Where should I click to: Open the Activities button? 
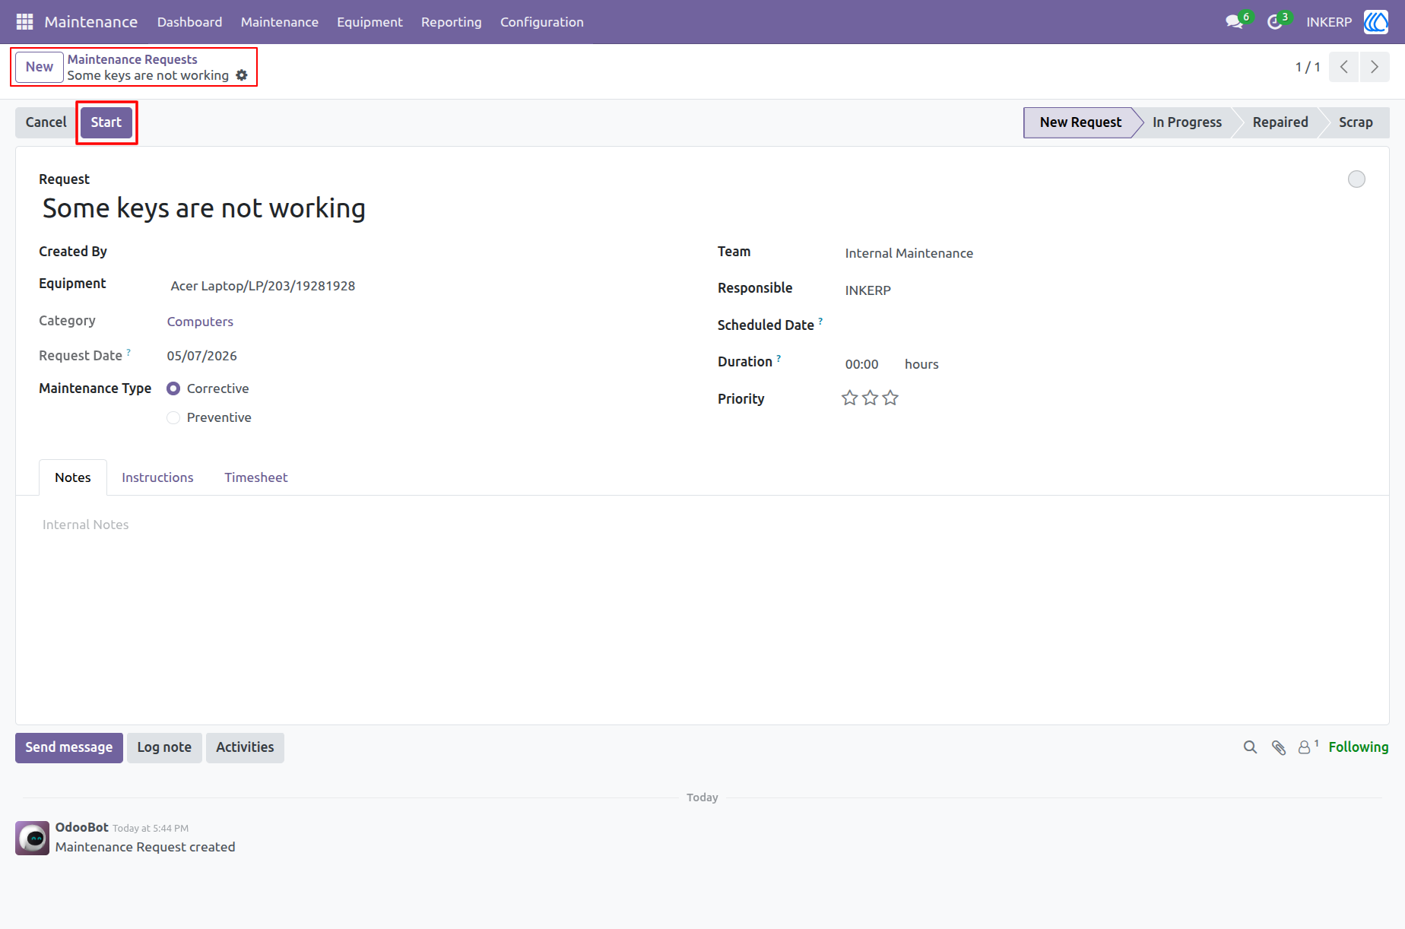245,748
